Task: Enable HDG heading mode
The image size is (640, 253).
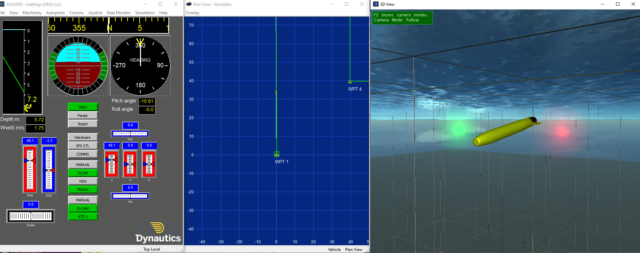Action: coord(83,181)
